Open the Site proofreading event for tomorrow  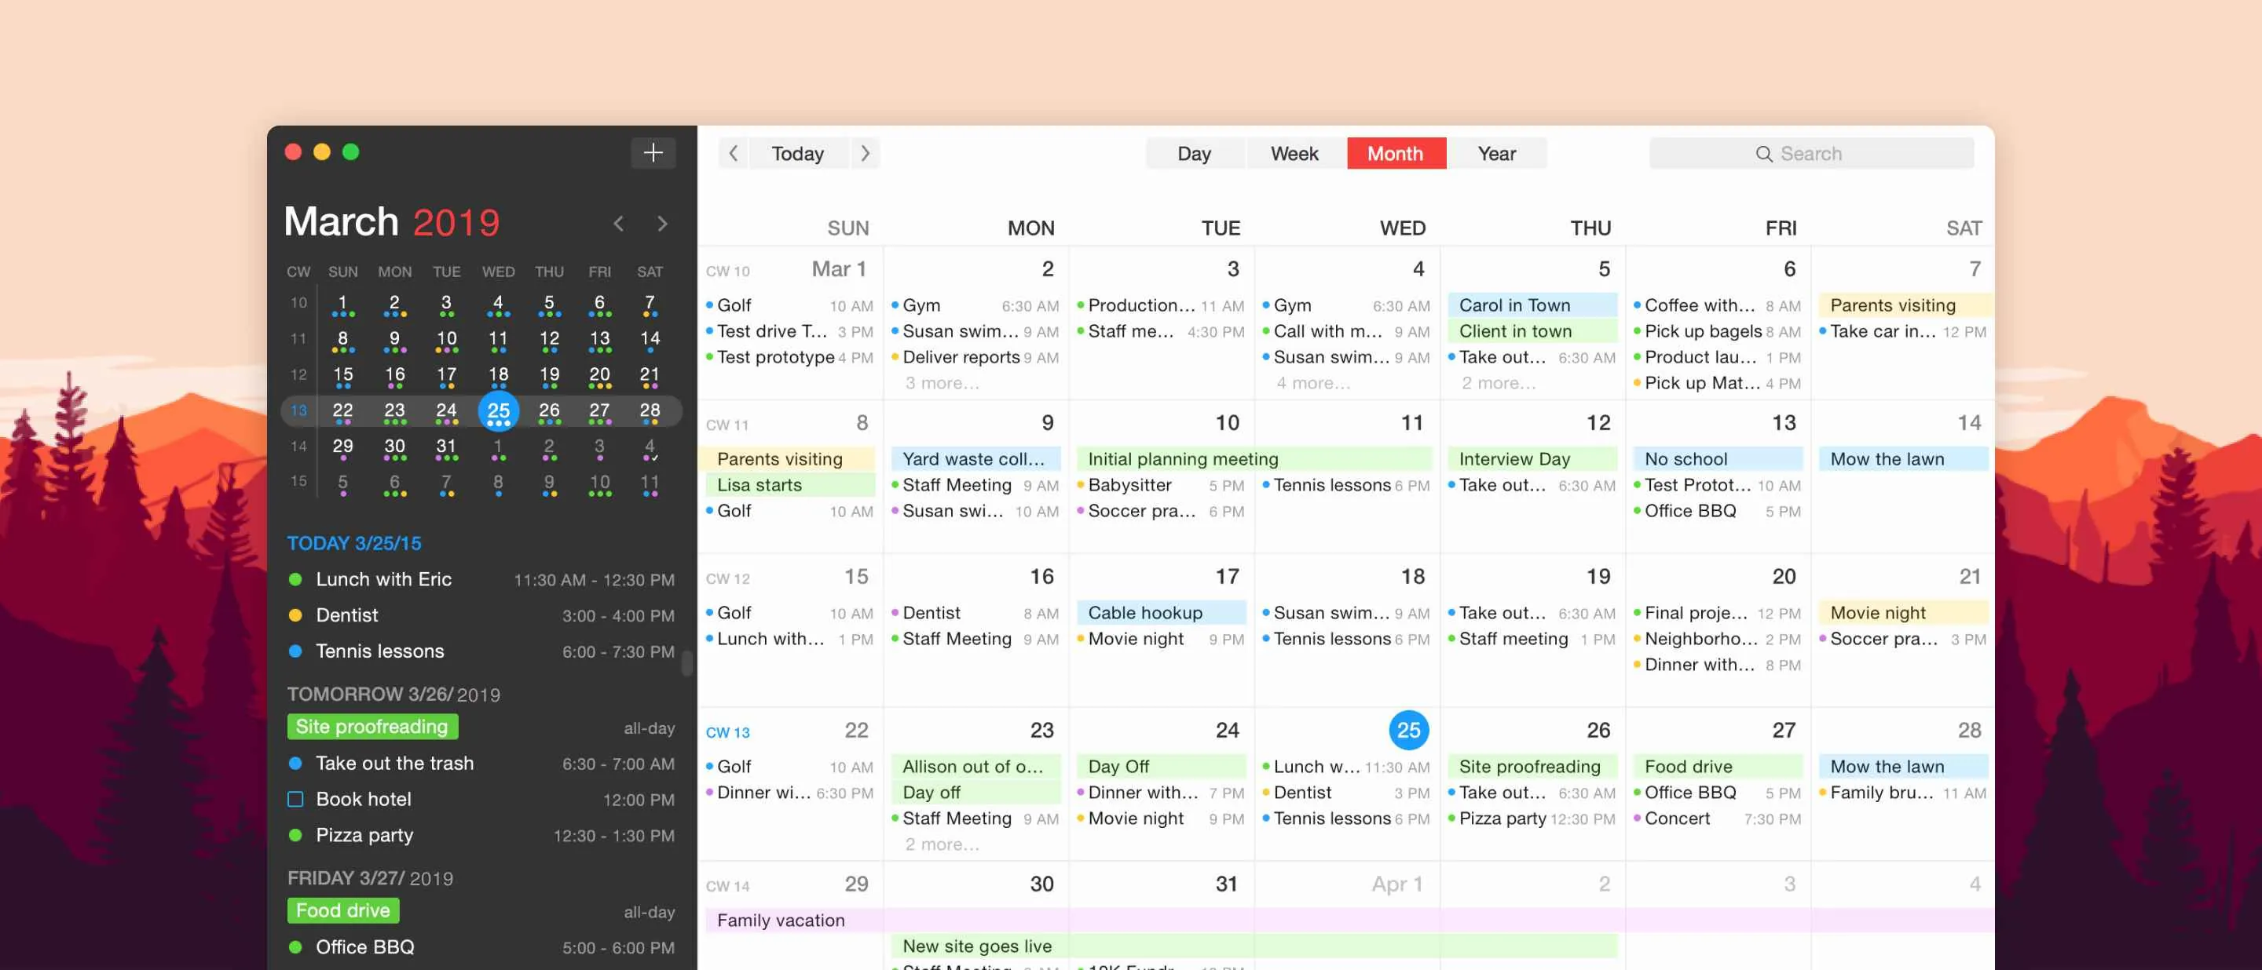point(372,726)
